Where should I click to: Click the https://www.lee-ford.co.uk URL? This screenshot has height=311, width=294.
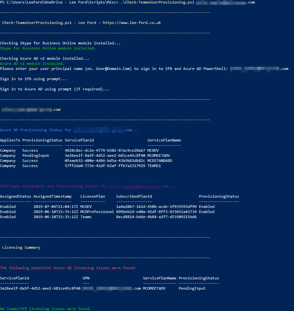coord(132,23)
